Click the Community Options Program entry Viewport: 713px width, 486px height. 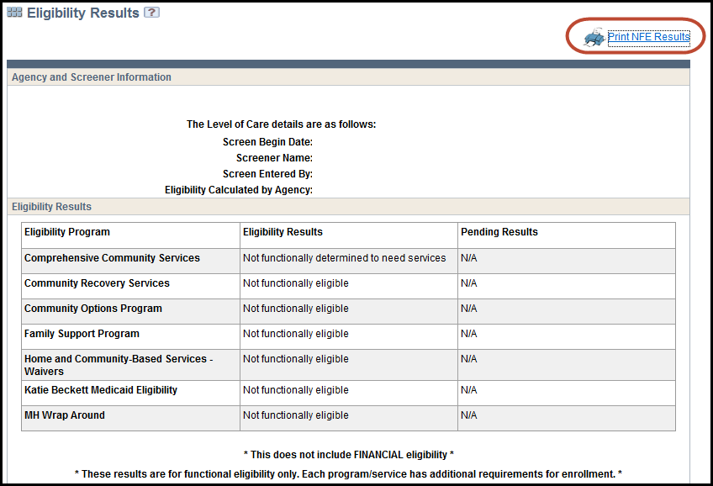93,309
